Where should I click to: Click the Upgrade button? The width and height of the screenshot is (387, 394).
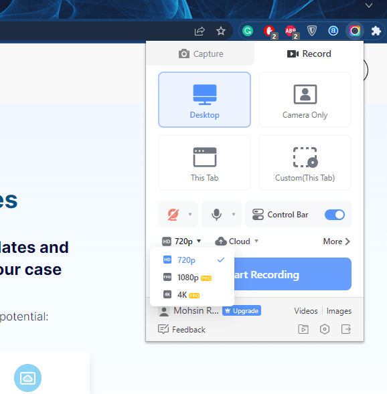pos(242,311)
